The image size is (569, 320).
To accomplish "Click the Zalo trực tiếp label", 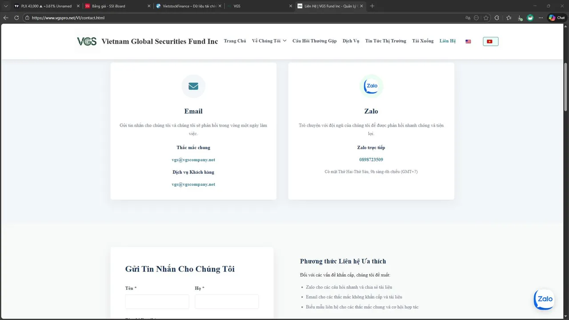I will [x=371, y=148].
